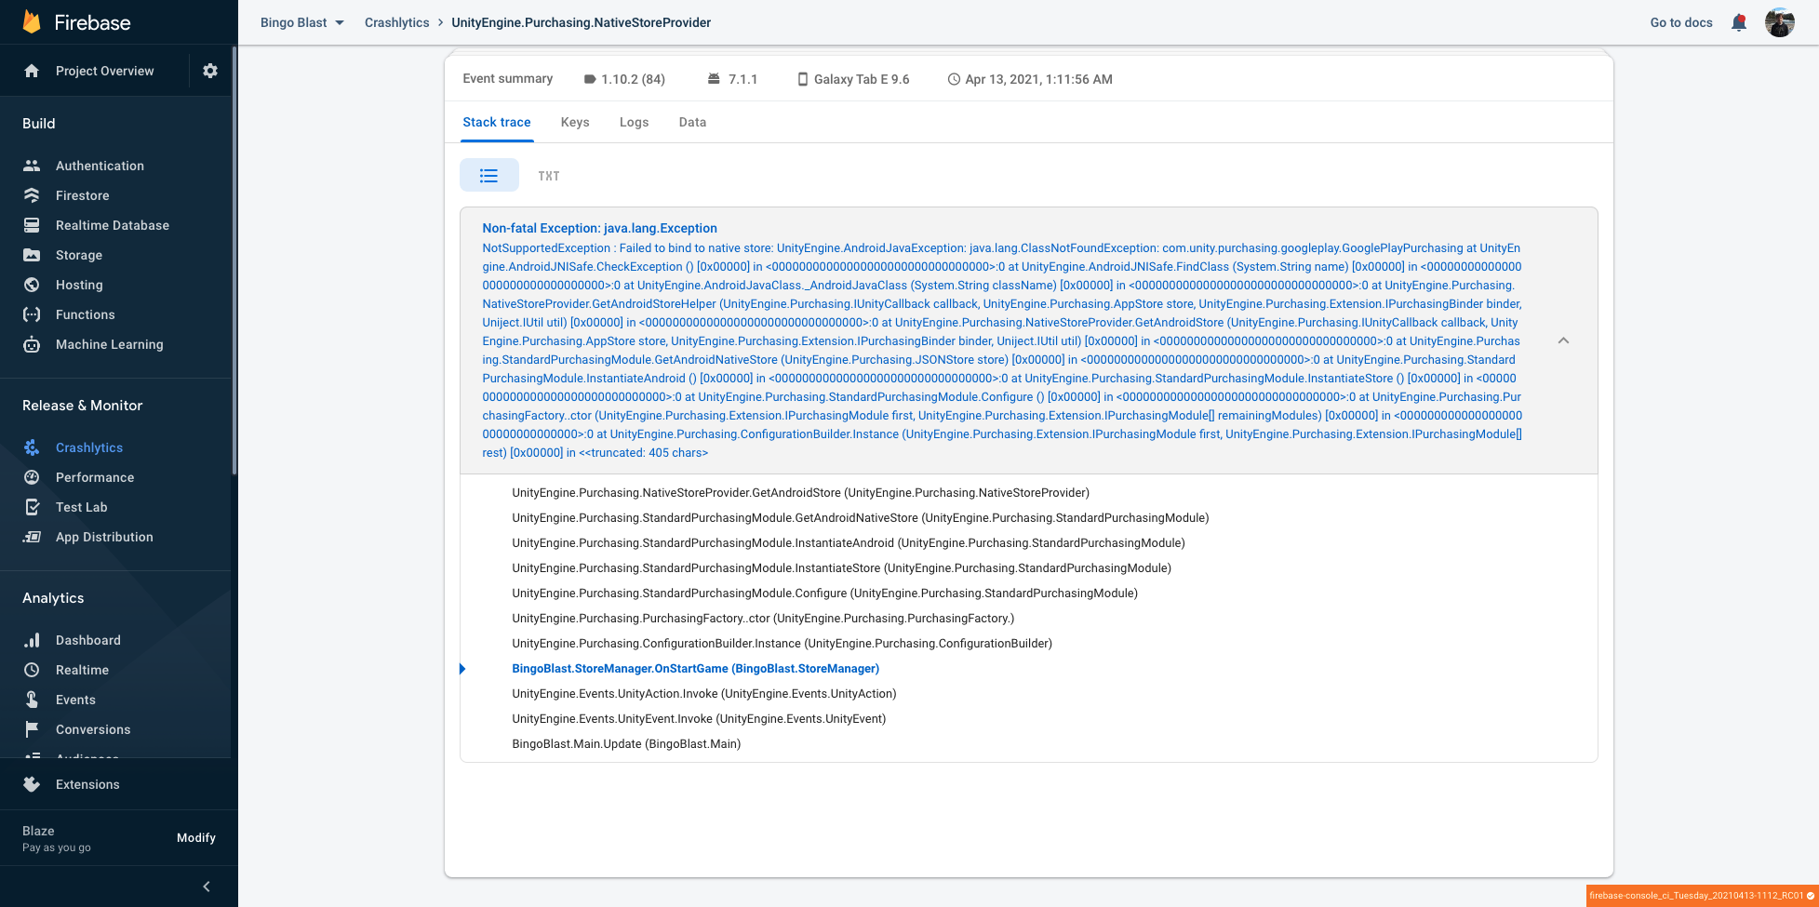Click the Go to docs link
The height and width of the screenshot is (907, 1819).
coord(1681,22)
